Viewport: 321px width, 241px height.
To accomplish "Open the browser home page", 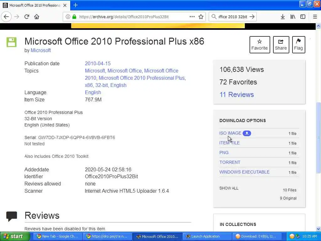I will tap(37, 17).
